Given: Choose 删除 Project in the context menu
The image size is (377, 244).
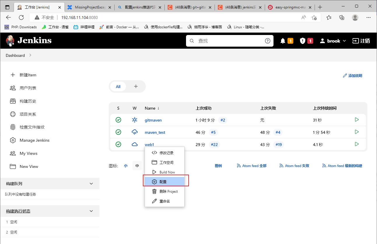Looking at the screenshot, I should [164, 192].
